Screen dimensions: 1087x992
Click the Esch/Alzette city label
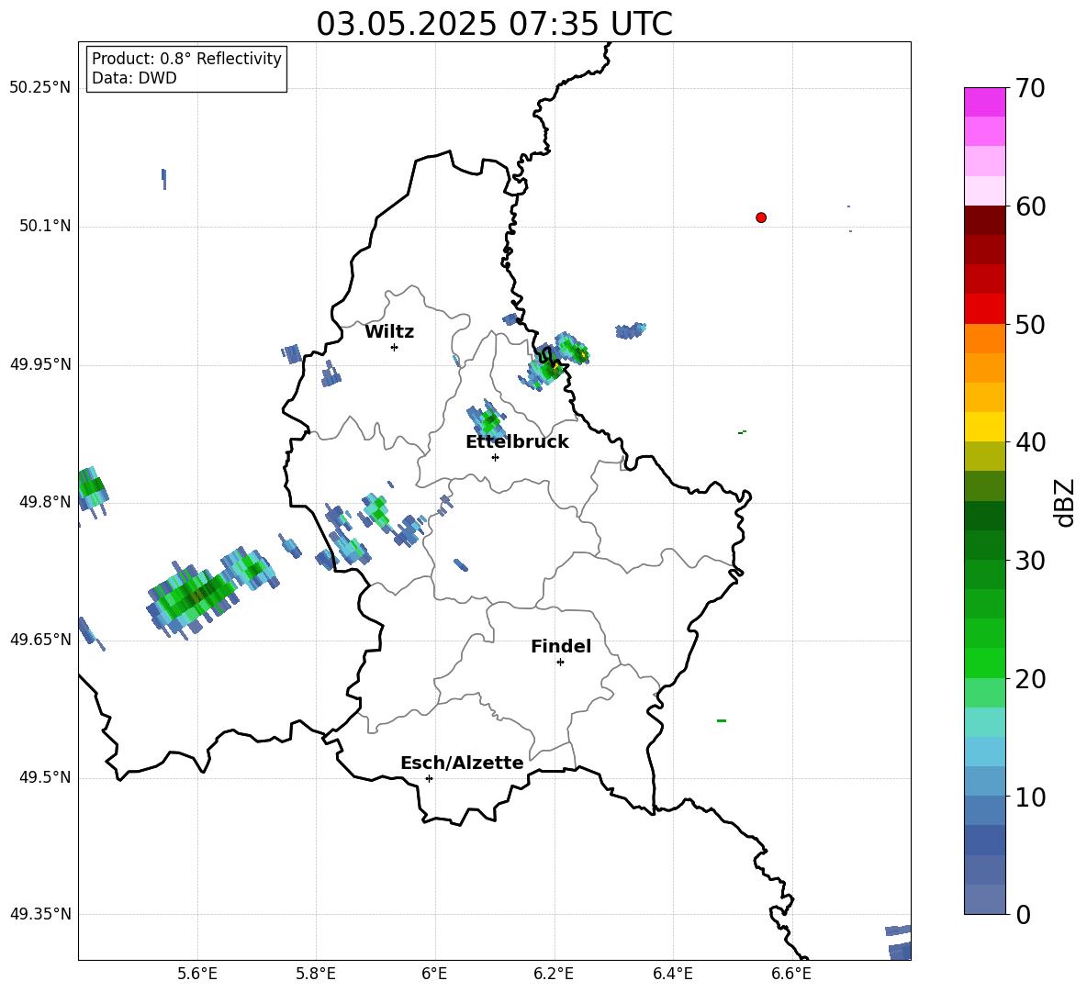[462, 763]
